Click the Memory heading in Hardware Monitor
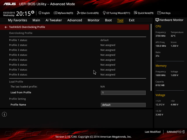The image size is (187, 140). (x=161, y=66)
